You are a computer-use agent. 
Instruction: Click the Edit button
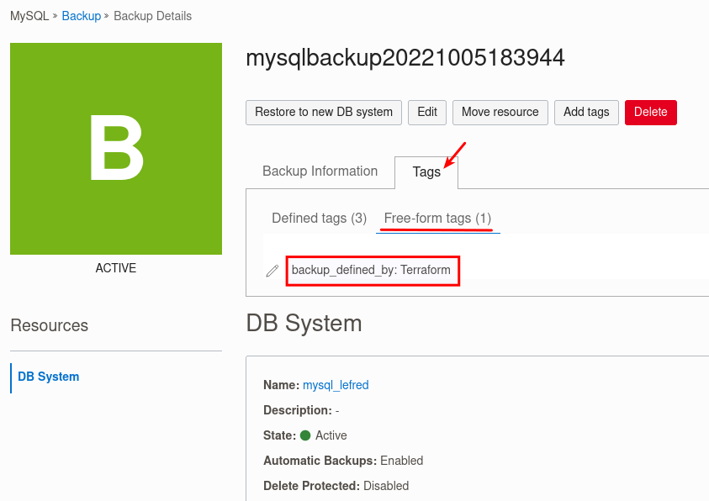(x=426, y=112)
